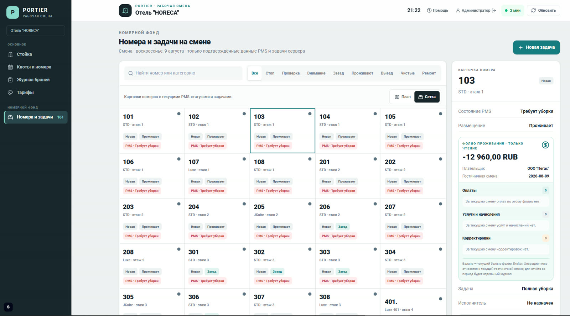This screenshot has height=316, width=570.
Task: Click the search field Найти номер или категорию
Action: 183,73
